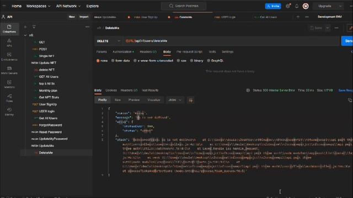Image resolution: width=353 pixels, height=198 pixels.
Task: Open the User SignUp request in collection
Action: pyautogui.click(x=48, y=105)
